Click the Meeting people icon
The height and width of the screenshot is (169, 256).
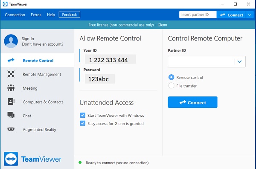click(x=11, y=88)
